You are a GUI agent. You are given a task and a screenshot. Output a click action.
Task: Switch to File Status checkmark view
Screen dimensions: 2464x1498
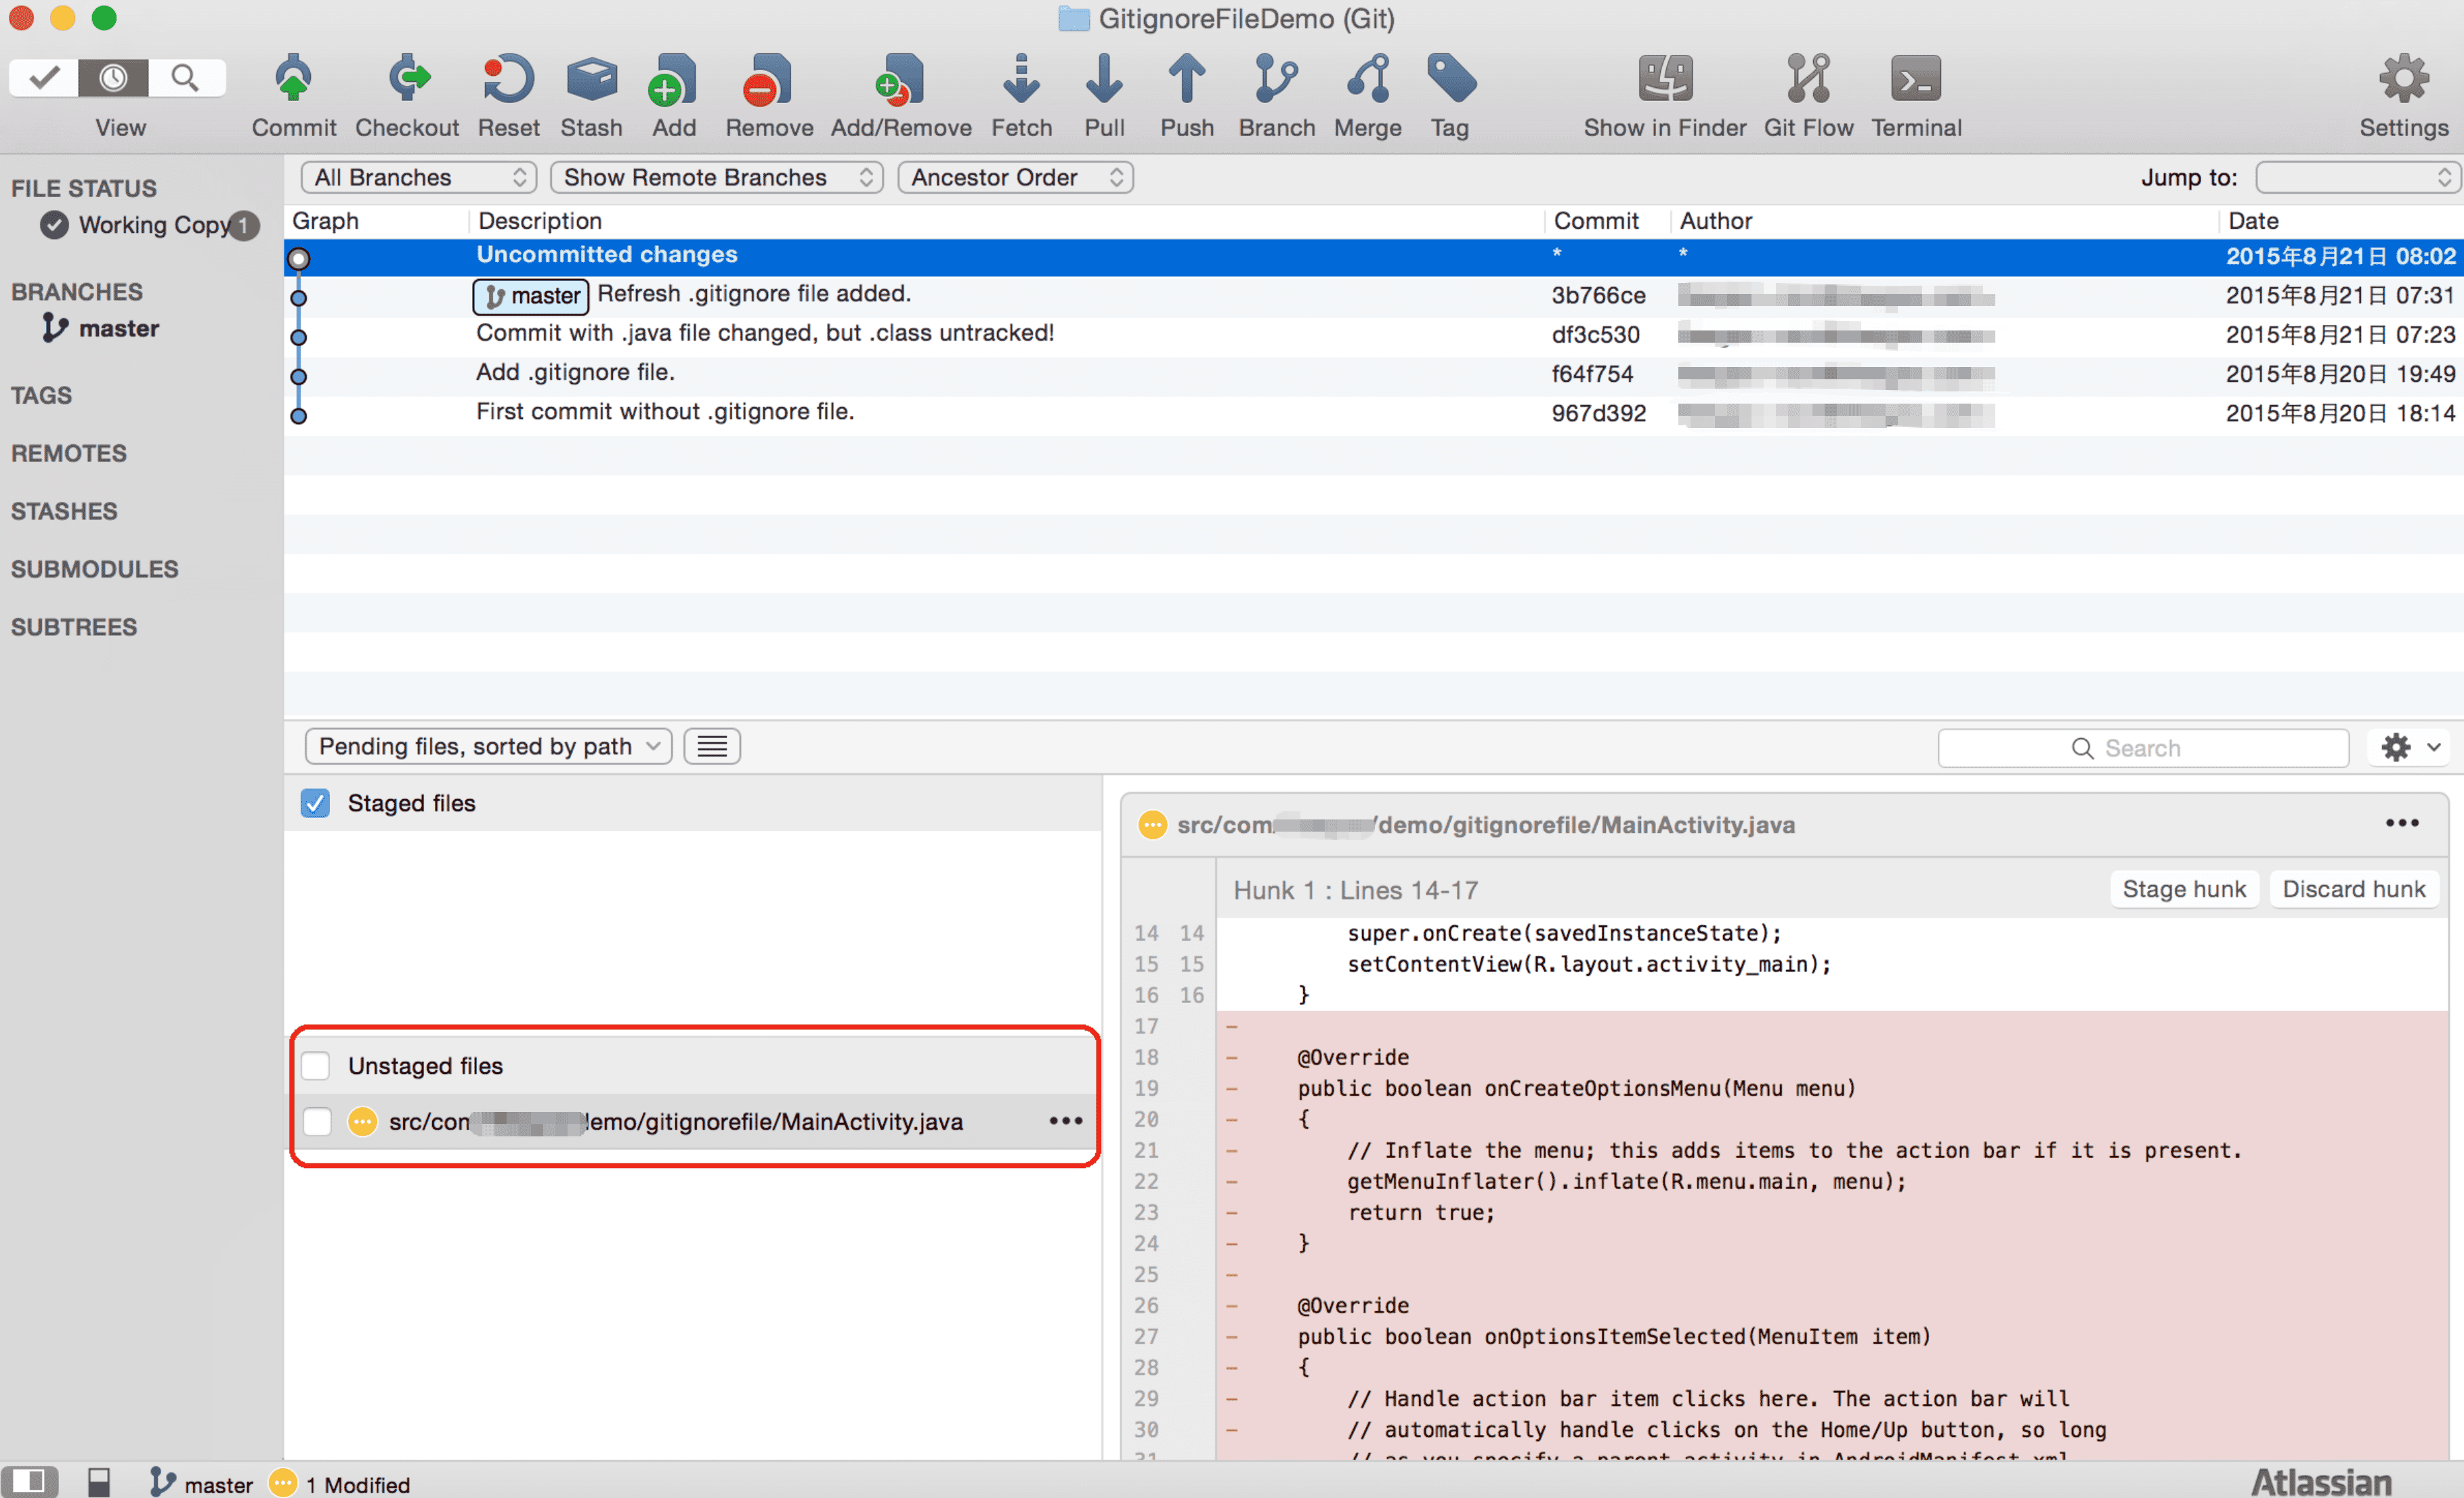(x=44, y=77)
